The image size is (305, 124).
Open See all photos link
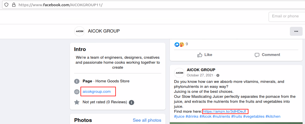147,120
